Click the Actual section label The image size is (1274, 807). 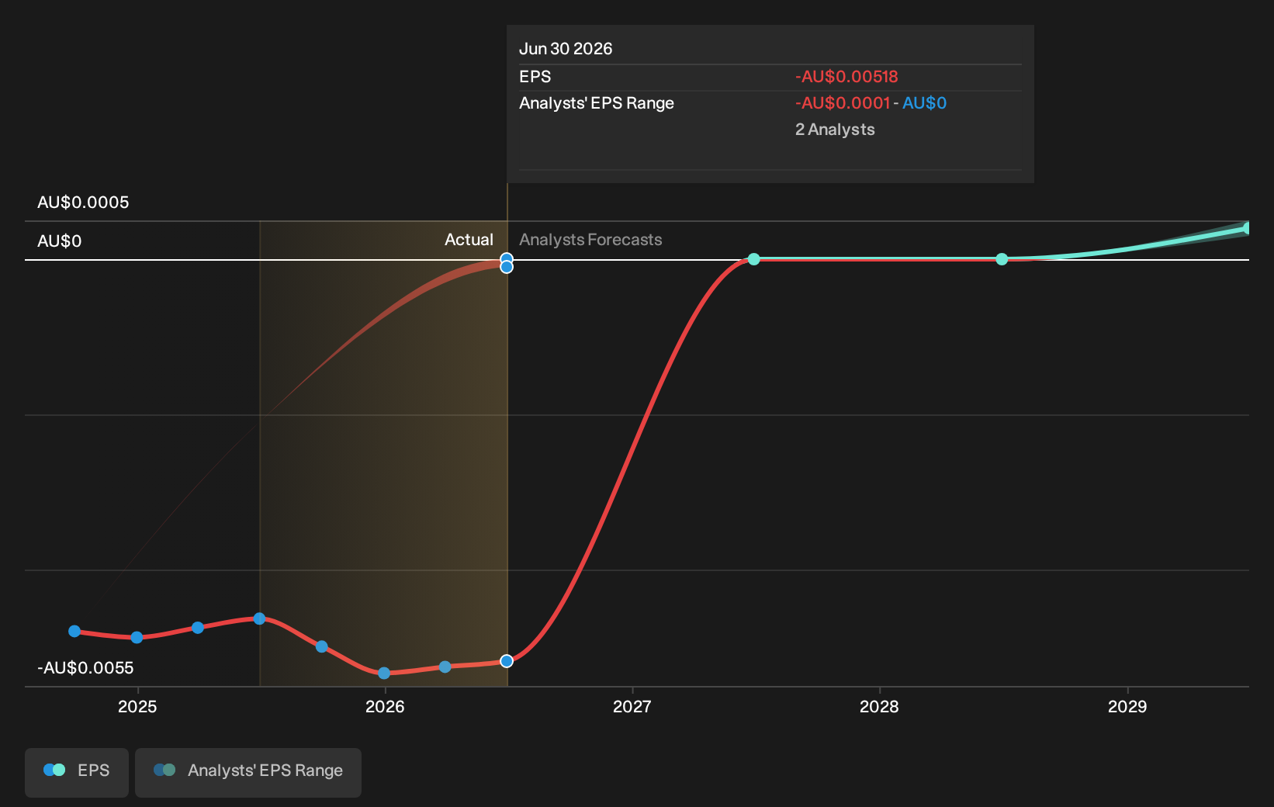[469, 240]
